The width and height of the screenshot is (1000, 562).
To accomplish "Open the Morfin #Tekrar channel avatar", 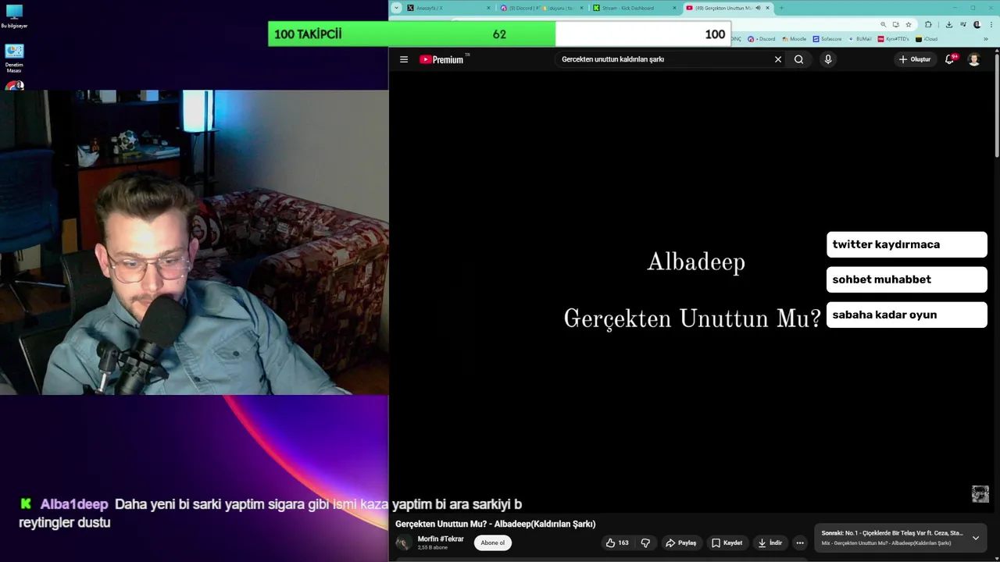I will [403, 542].
